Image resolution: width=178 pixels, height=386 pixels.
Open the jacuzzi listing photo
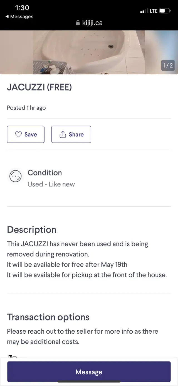(x=89, y=52)
